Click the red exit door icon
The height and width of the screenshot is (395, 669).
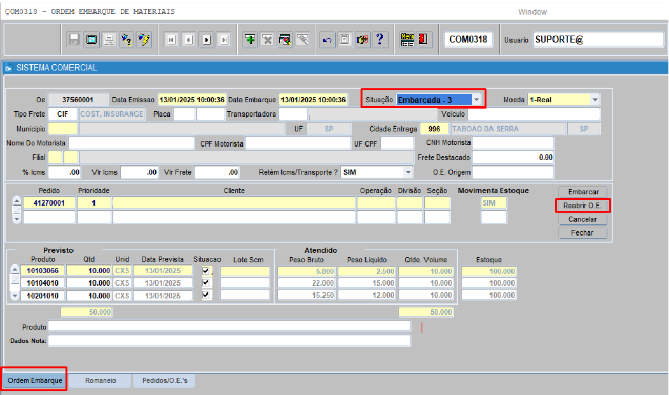(x=424, y=39)
